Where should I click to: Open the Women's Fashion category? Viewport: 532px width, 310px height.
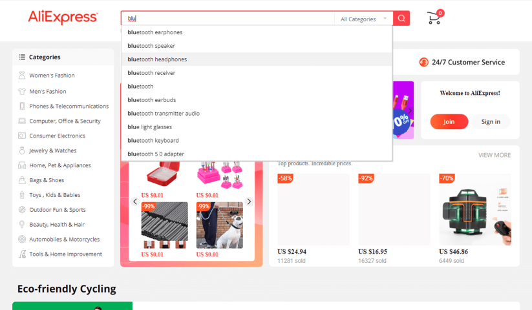52,75
